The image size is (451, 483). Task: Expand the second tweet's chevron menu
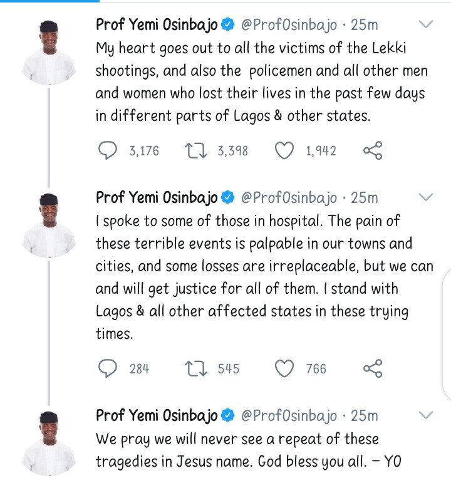(x=425, y=197)
